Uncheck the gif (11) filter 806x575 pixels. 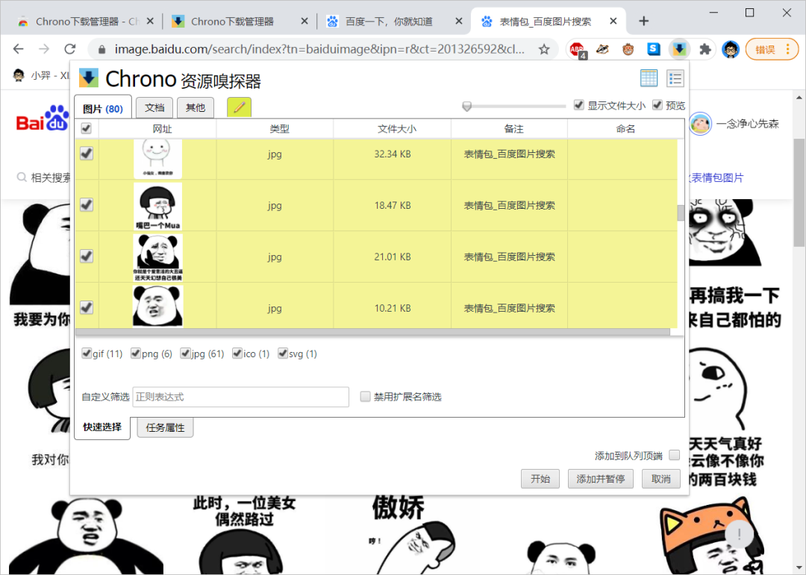pyautogui.click(x=87, y=353)
